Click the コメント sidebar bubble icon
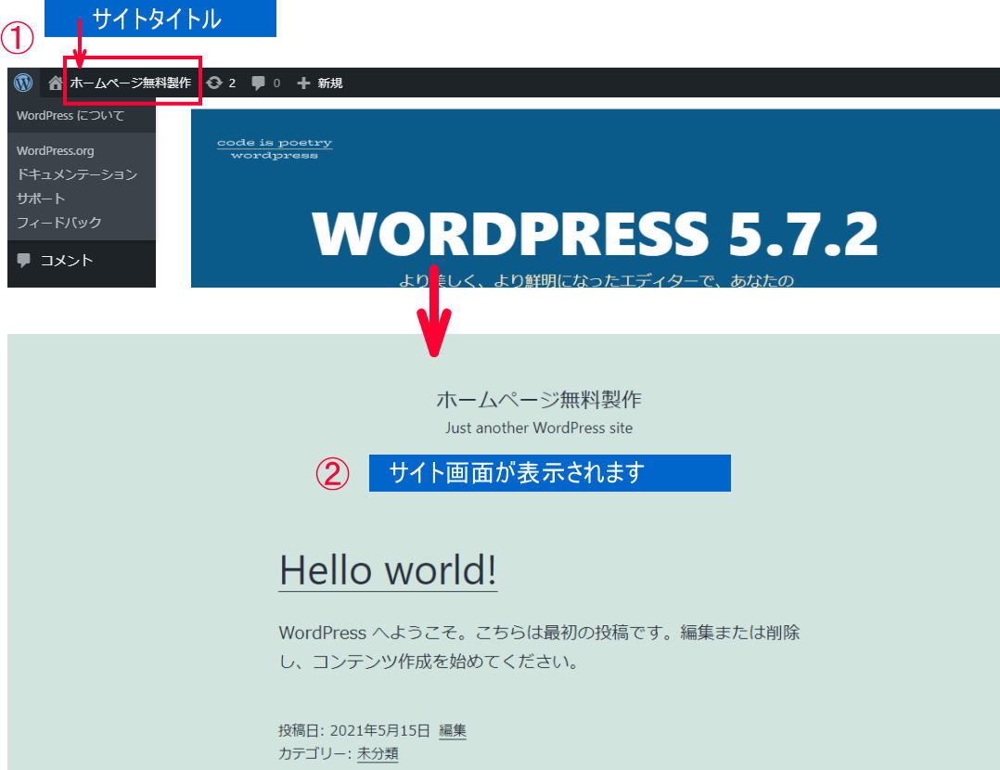The image size is (1000, 770). [23, 261]
